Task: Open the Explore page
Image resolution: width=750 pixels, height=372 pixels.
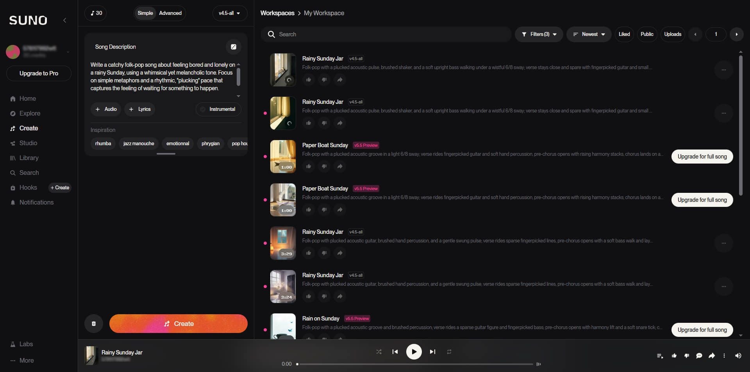Action: click(x=25, y=113)
